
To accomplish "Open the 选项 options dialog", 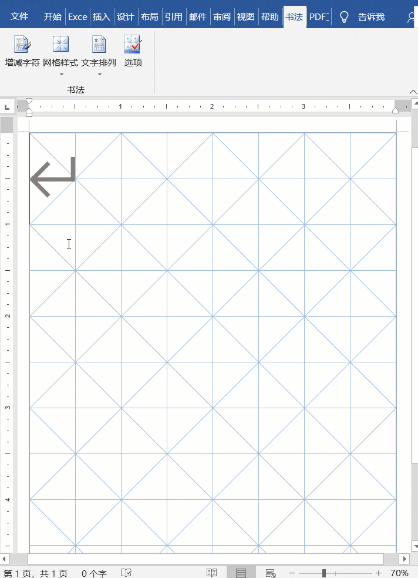I will pyautogui.click(x=133, y=51).
